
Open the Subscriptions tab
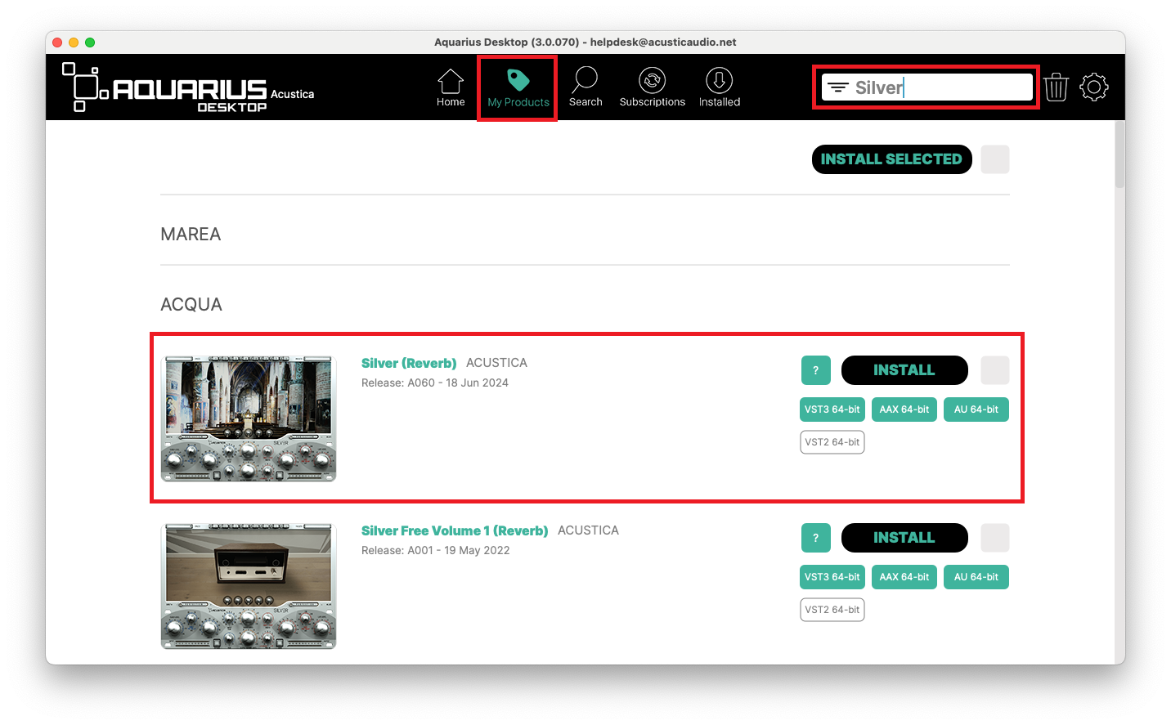coord(653,88)
